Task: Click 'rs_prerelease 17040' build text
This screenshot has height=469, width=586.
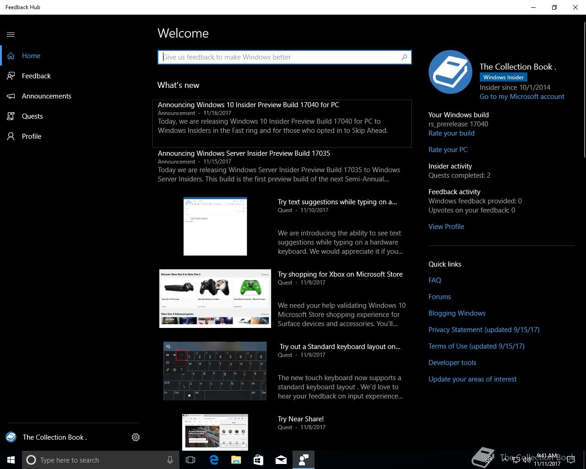Action: click(x=458, y=124)
